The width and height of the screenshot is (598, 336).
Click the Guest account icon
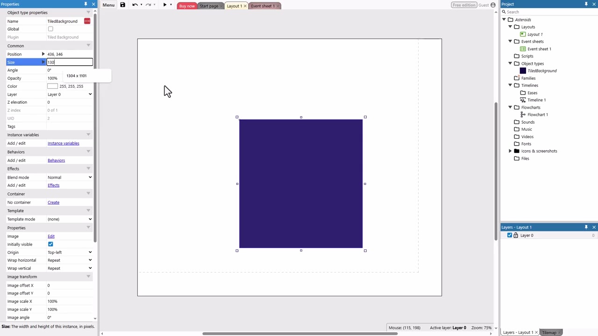click(x=493, y=5)
